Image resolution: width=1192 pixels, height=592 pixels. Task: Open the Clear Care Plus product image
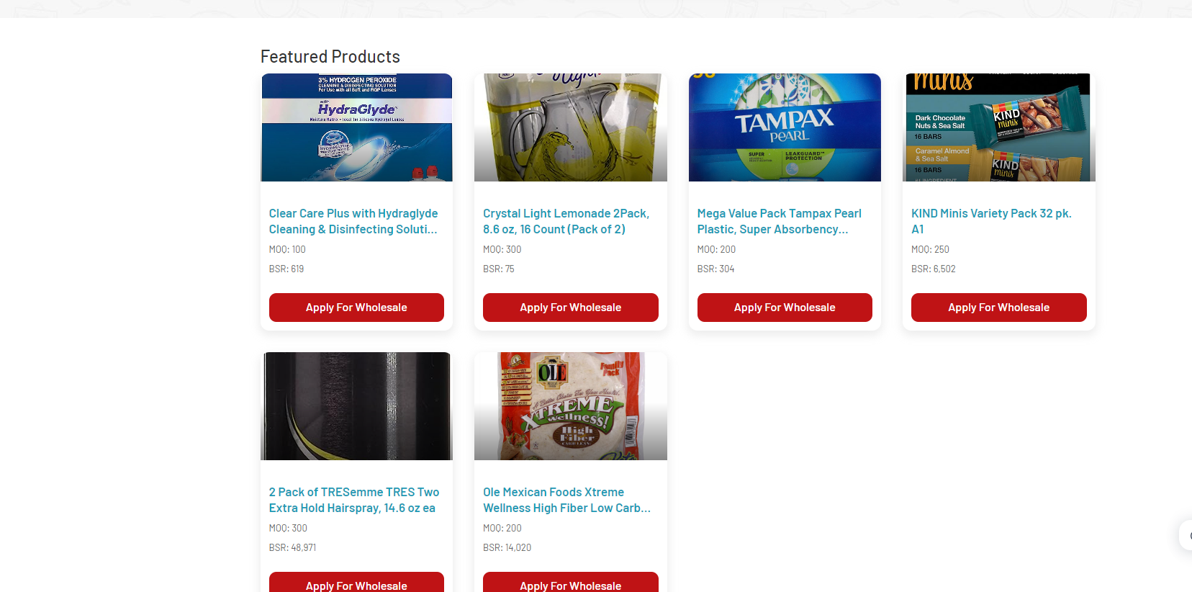356,127
